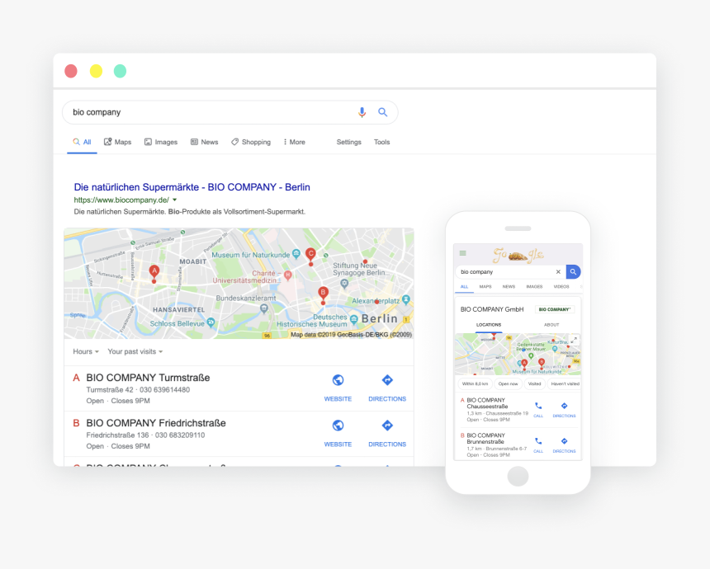Image resolution: width=710 pixels, height=569 pixels.
Task: Open BIO COMPANY Brunnenstraße listing on phone
Action: pyautogui.click(x=486, y=438)
